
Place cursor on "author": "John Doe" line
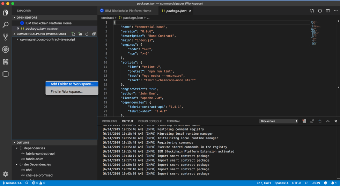tap(139, 94)
